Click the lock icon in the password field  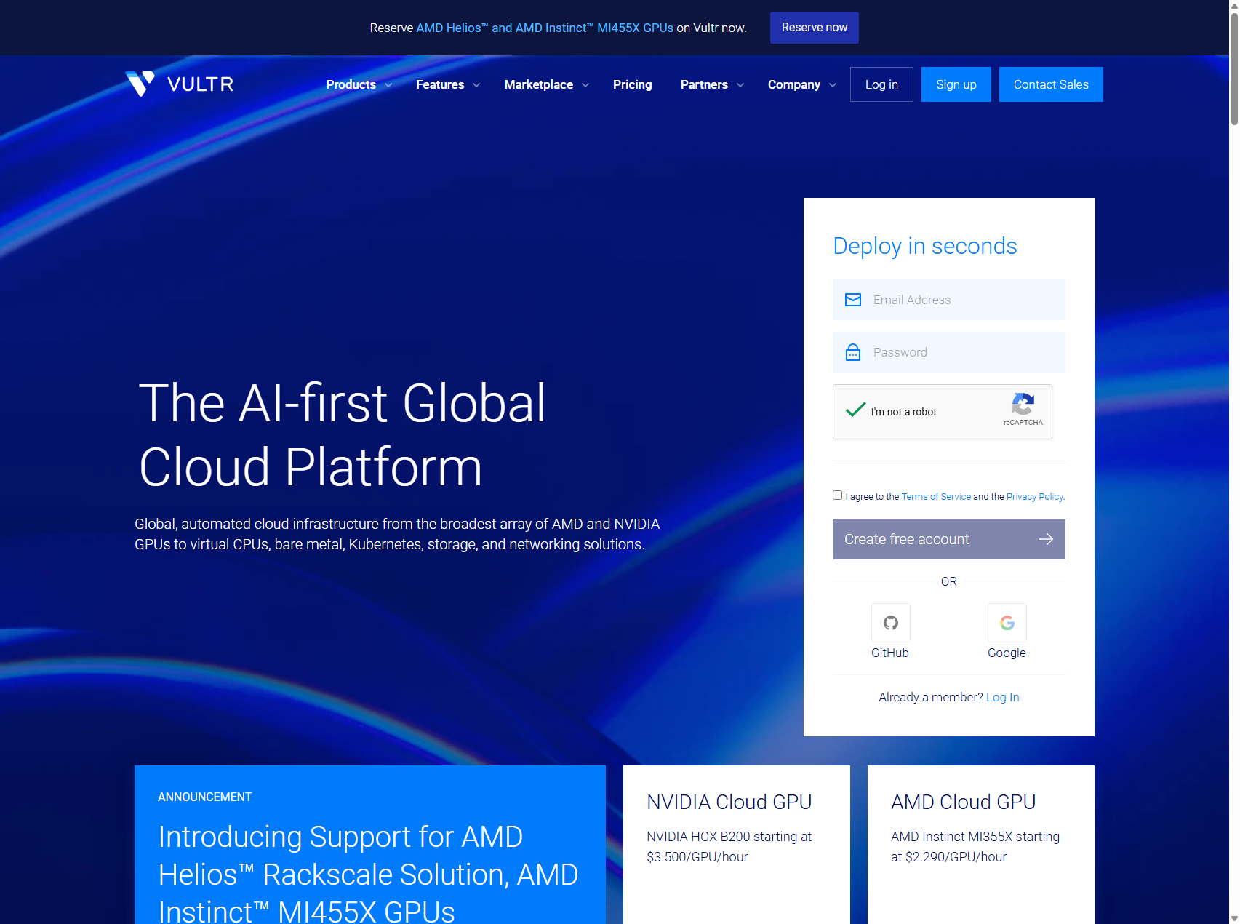(x=853, y=352)
